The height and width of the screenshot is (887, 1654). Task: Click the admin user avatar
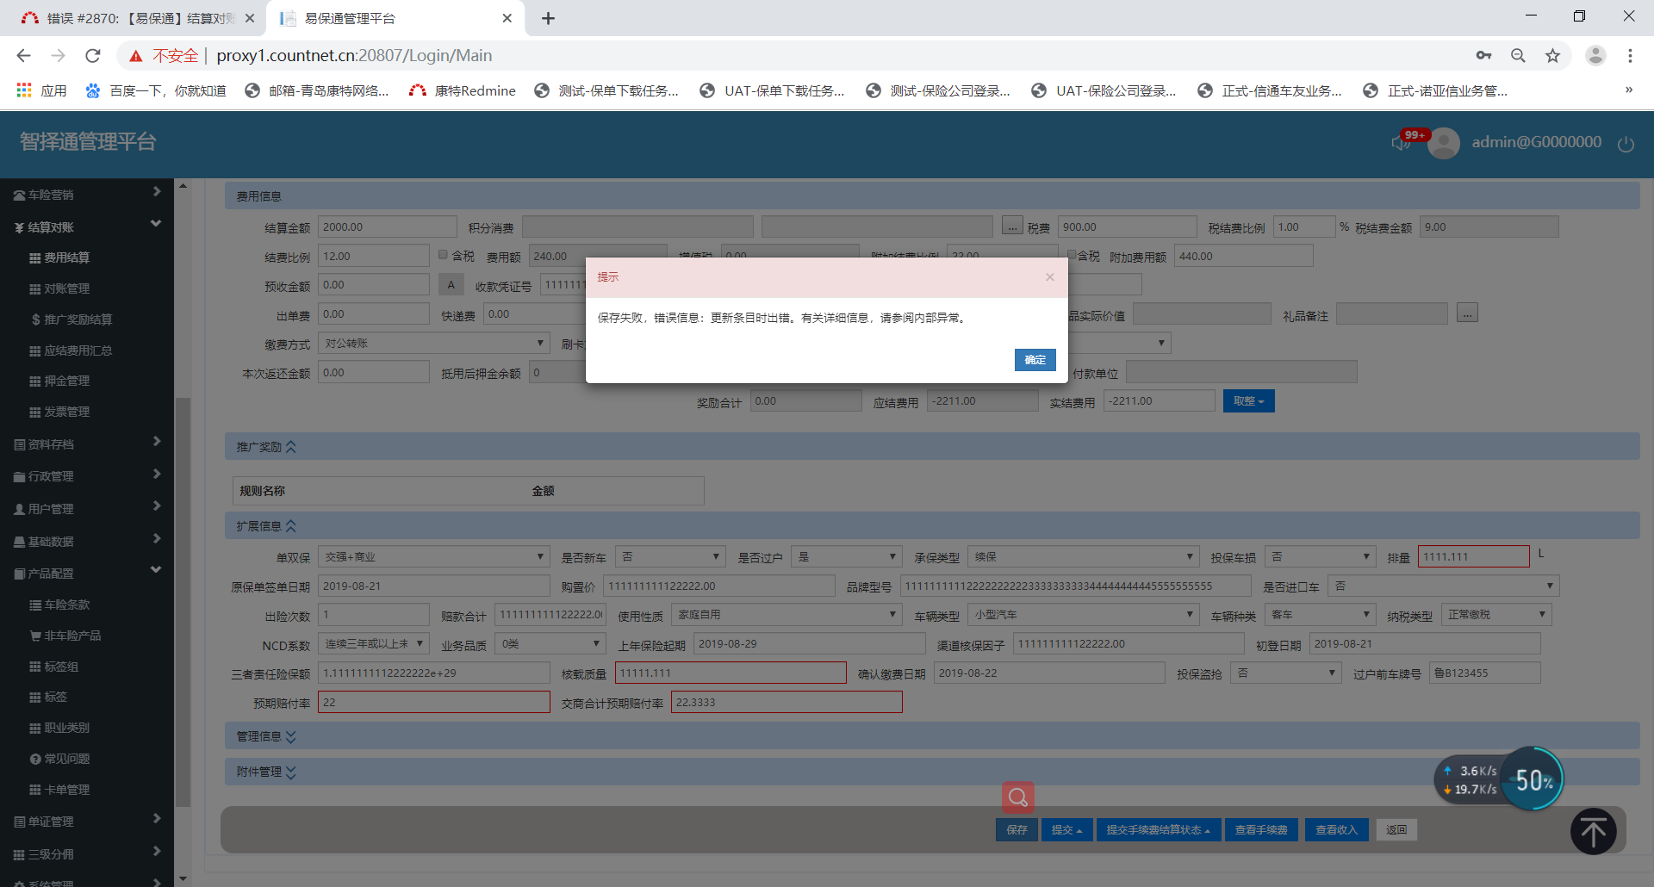click(x=1444, y=143)
